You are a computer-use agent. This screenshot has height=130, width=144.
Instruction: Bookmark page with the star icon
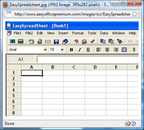135,14
